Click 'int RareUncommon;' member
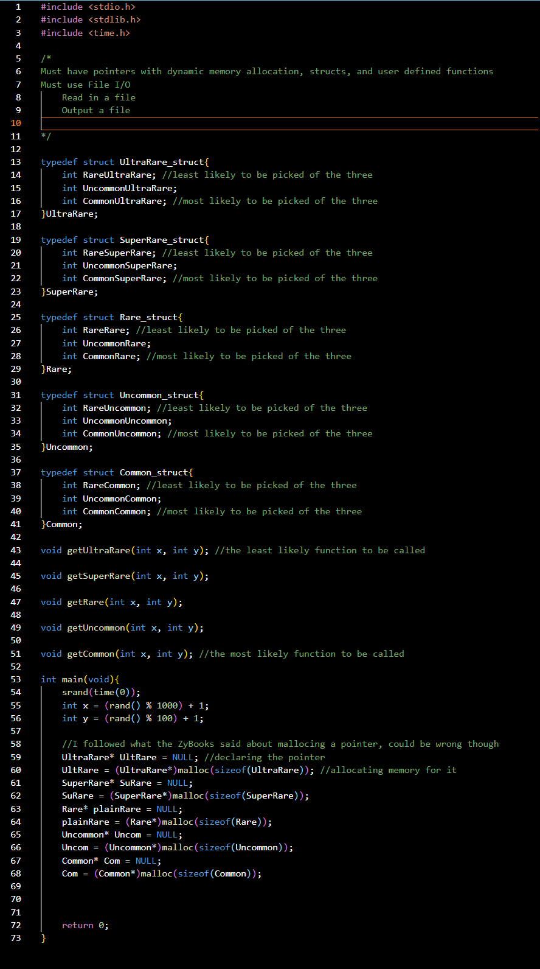 pos(106,408)
